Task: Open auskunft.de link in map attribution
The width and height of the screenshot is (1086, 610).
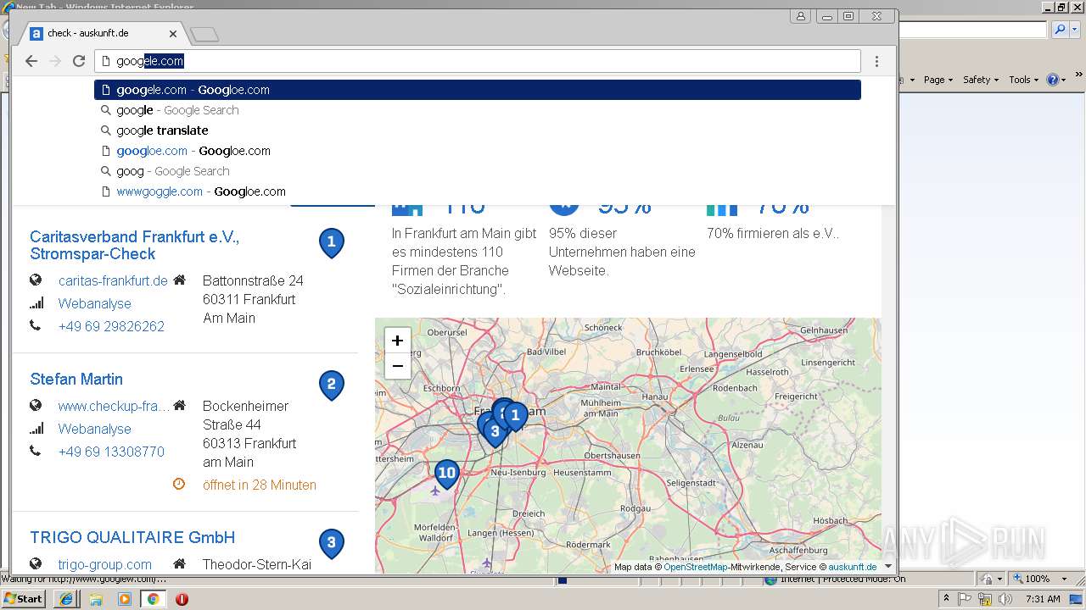Action: (853, 567)
